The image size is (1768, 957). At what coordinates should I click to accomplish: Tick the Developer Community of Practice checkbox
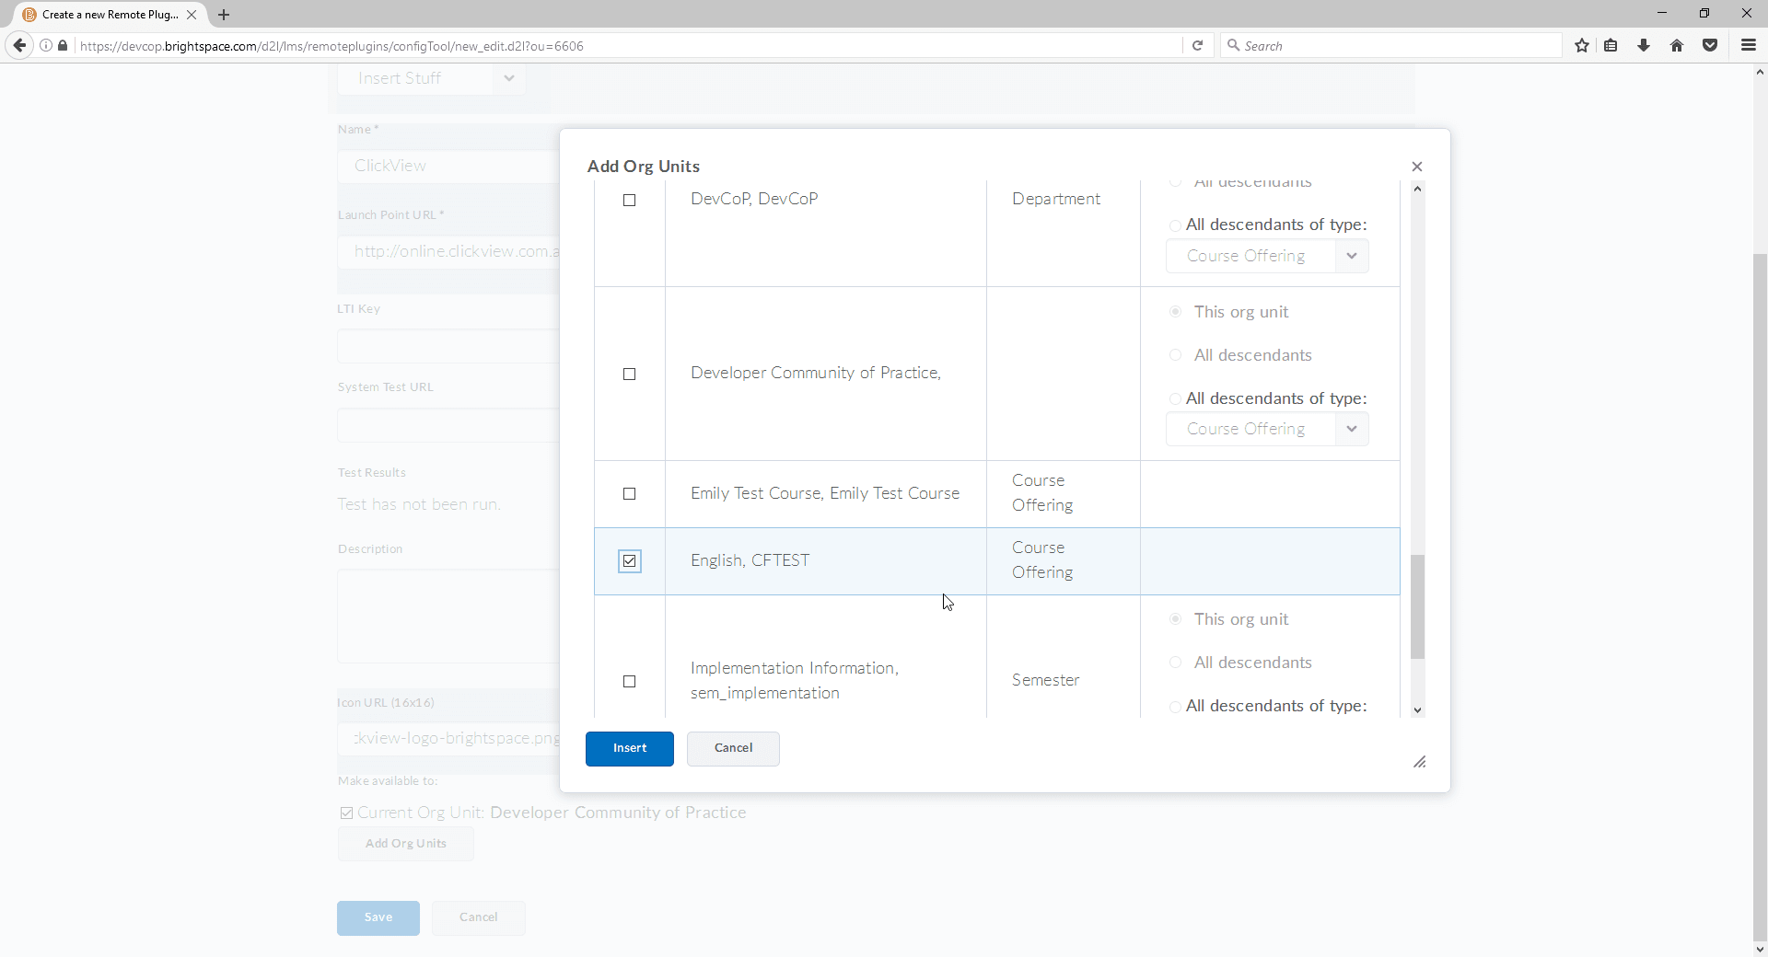tap(630, 374)
